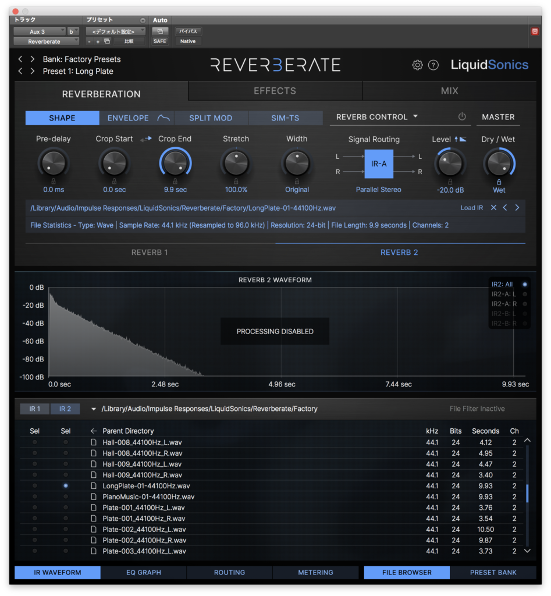The image size is (551, 596).
Task: Load the next impulse response via right arrow
Action: [x=517, y=207]
